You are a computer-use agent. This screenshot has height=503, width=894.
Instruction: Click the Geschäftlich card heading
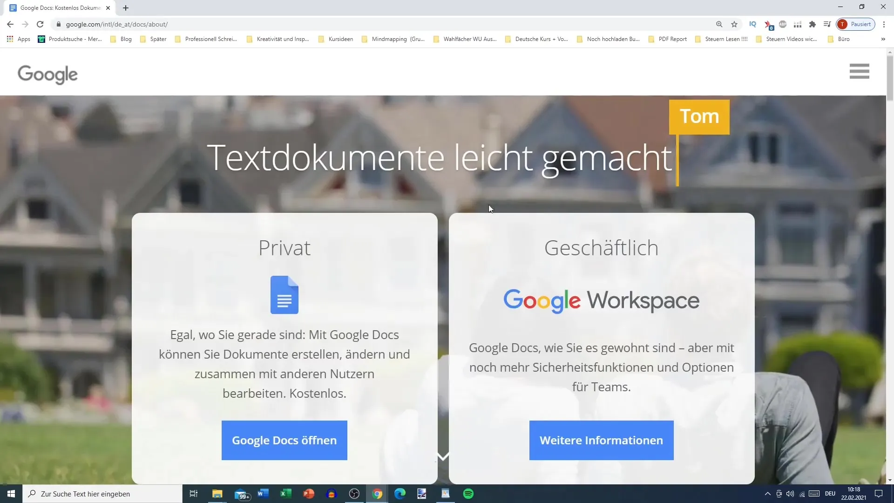click(x=601, y=248)
